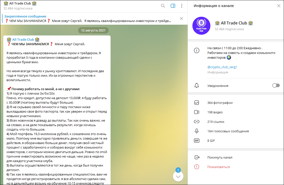Select Покинуть канал to leave the channel
Image resolution: width=284 pixels, height=185 pixels.
pos(220,158)
